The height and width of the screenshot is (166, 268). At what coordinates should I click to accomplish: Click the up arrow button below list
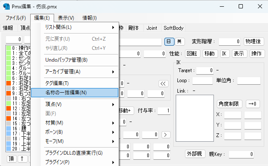(x=22, y=159)
